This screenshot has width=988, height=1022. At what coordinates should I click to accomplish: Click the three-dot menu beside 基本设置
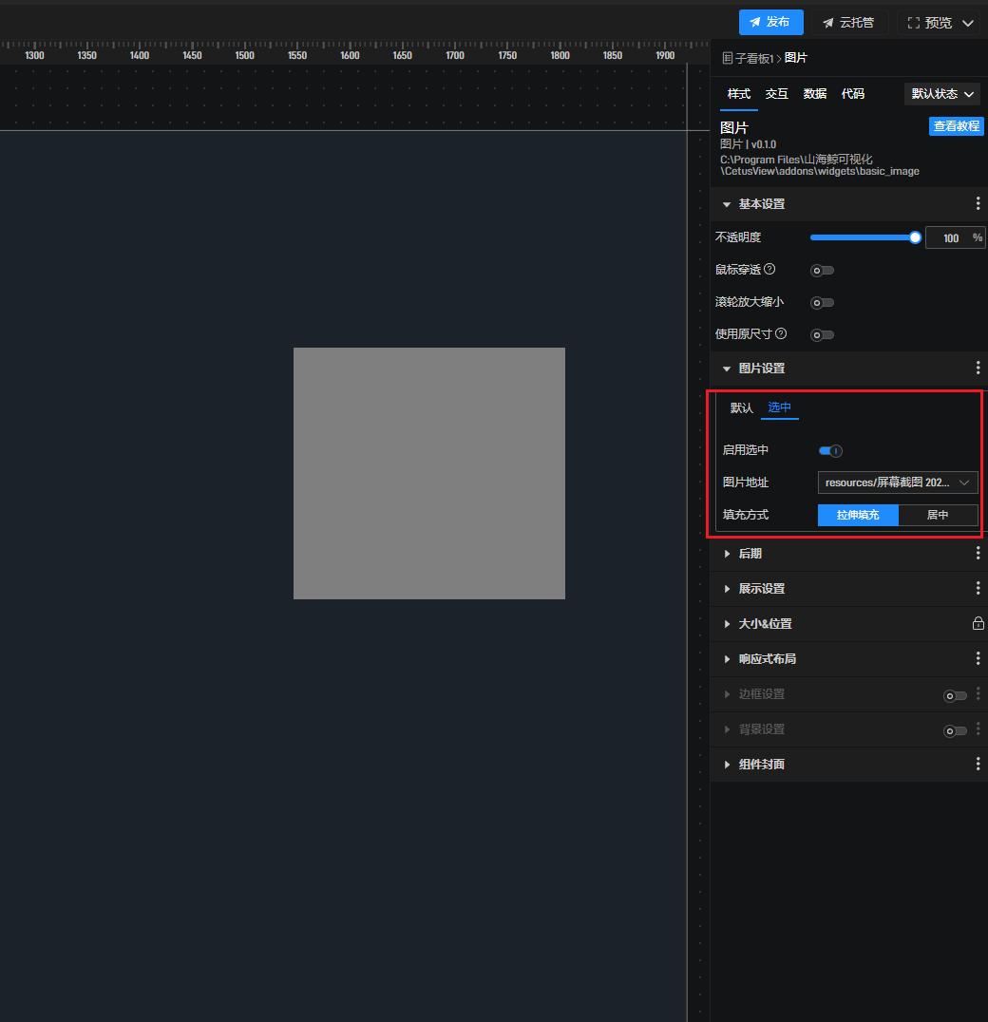click(x=978, y=204)
